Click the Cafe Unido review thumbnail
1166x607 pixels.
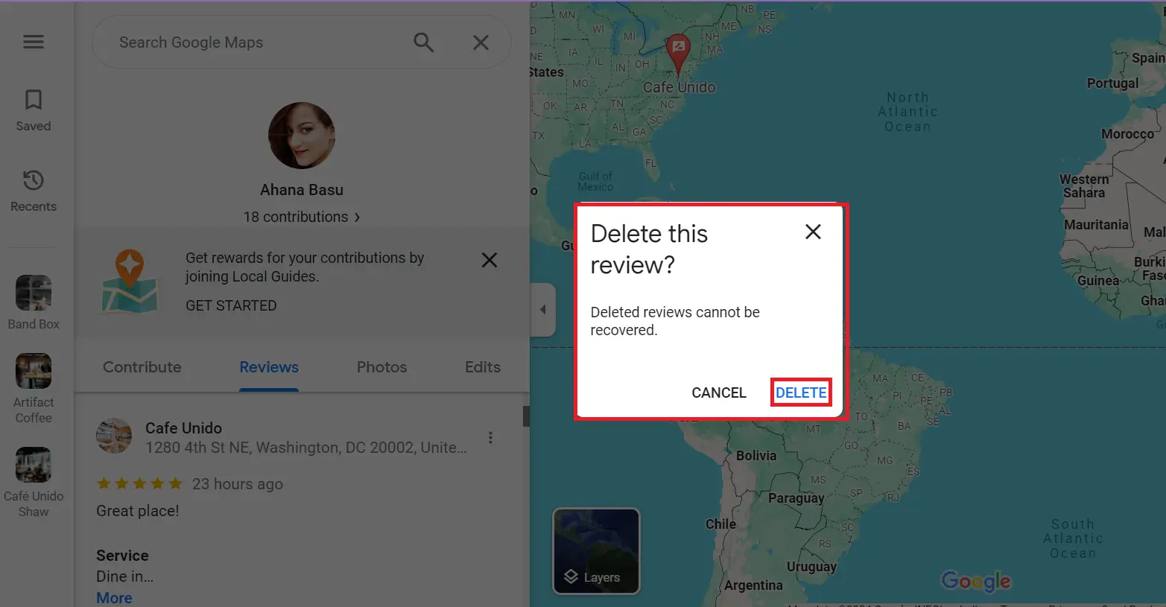tap(114, 436)
